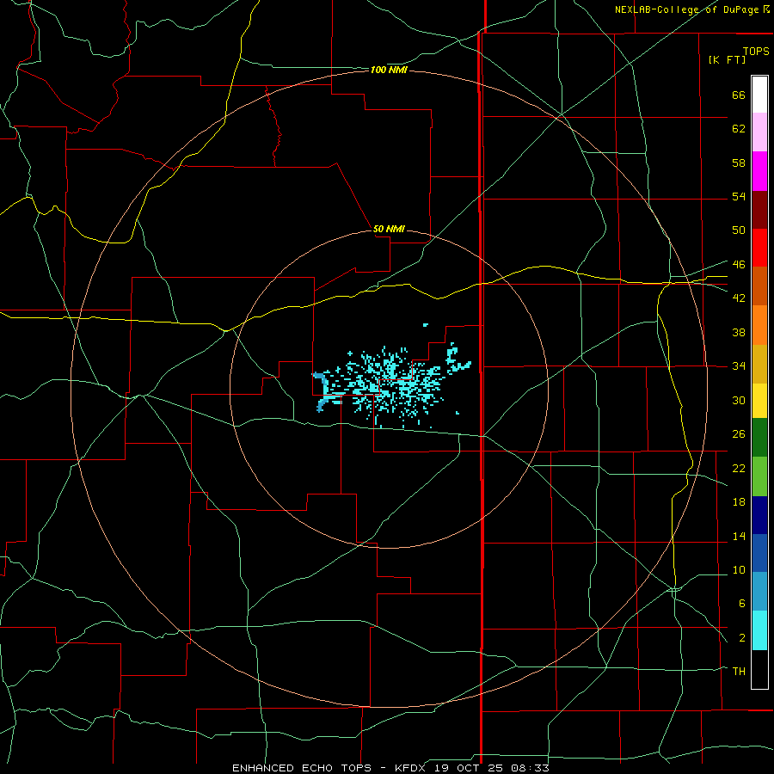The width and height of the screenshot is (774, 774).
Task: Click the 10 legend value
Action: click(739, 569)
